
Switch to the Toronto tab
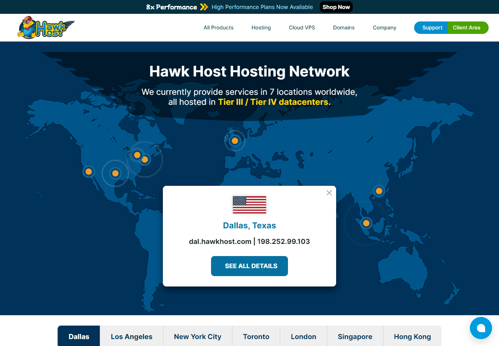coord(256,336)
